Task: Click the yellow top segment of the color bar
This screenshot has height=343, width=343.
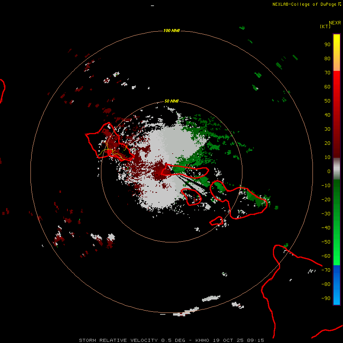Action: pyautogui.click(x=337, y=53)
